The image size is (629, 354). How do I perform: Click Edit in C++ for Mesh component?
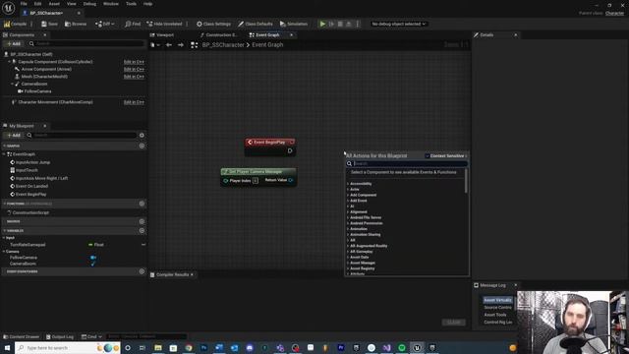(134, 77)
